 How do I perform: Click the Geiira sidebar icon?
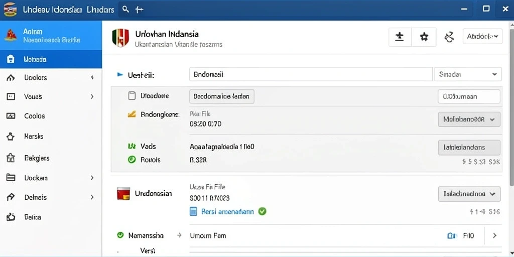tap(11, 217)
